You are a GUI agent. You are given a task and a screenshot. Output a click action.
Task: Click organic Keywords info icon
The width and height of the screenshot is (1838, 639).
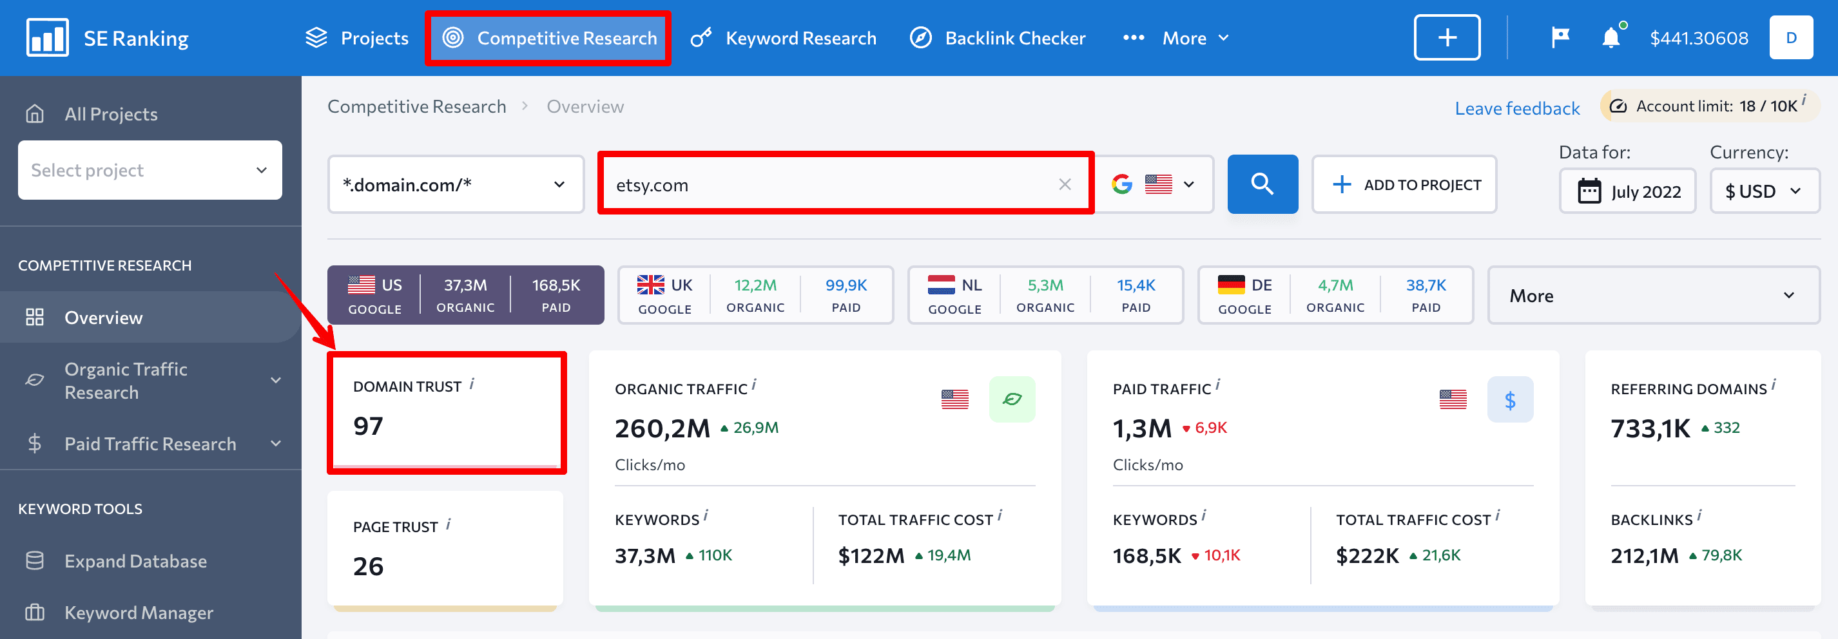[x=706, y=515]
